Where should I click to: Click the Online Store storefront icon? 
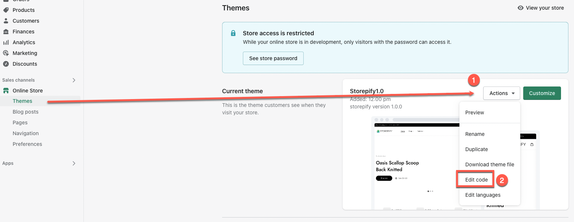tap(6, 91)
